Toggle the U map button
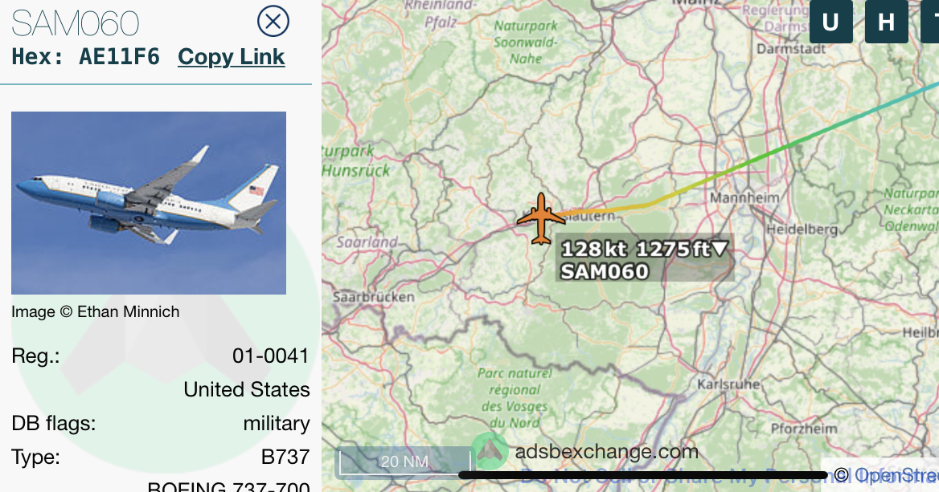Image resolution: width=939 pixels, height=492 pixels. coord(830,22)
